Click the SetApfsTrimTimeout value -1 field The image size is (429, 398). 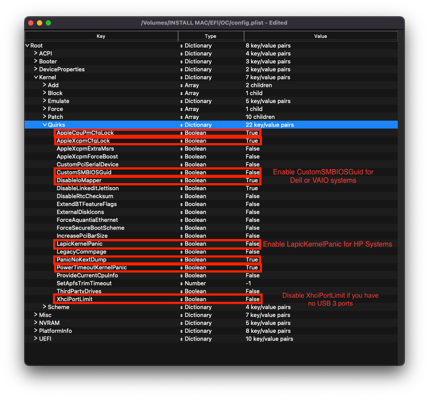click(249, 284)
